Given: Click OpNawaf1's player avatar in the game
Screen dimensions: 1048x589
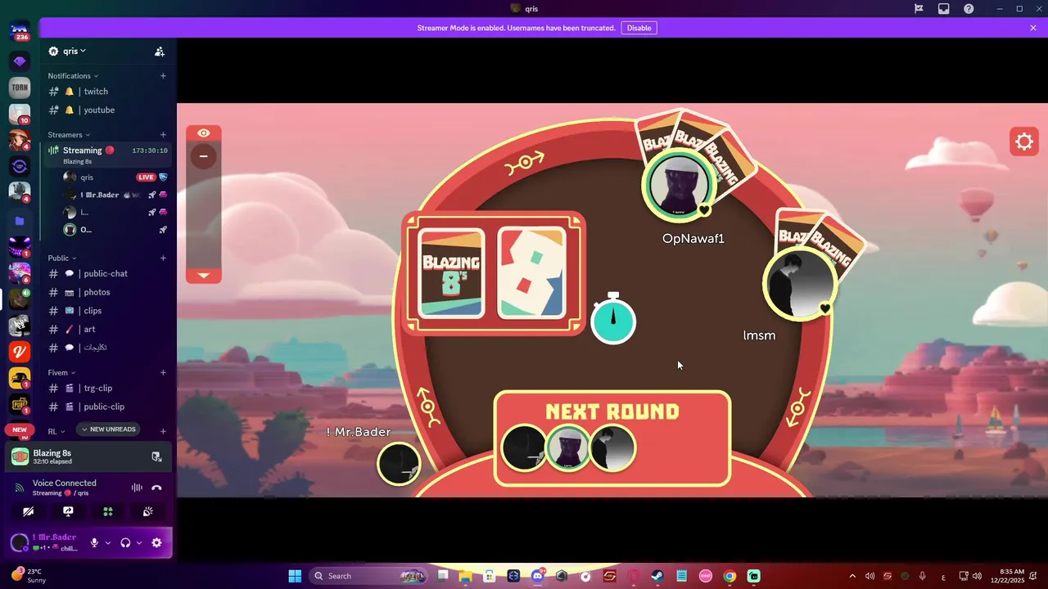Looking at the screenshot, I should point(679,186).
